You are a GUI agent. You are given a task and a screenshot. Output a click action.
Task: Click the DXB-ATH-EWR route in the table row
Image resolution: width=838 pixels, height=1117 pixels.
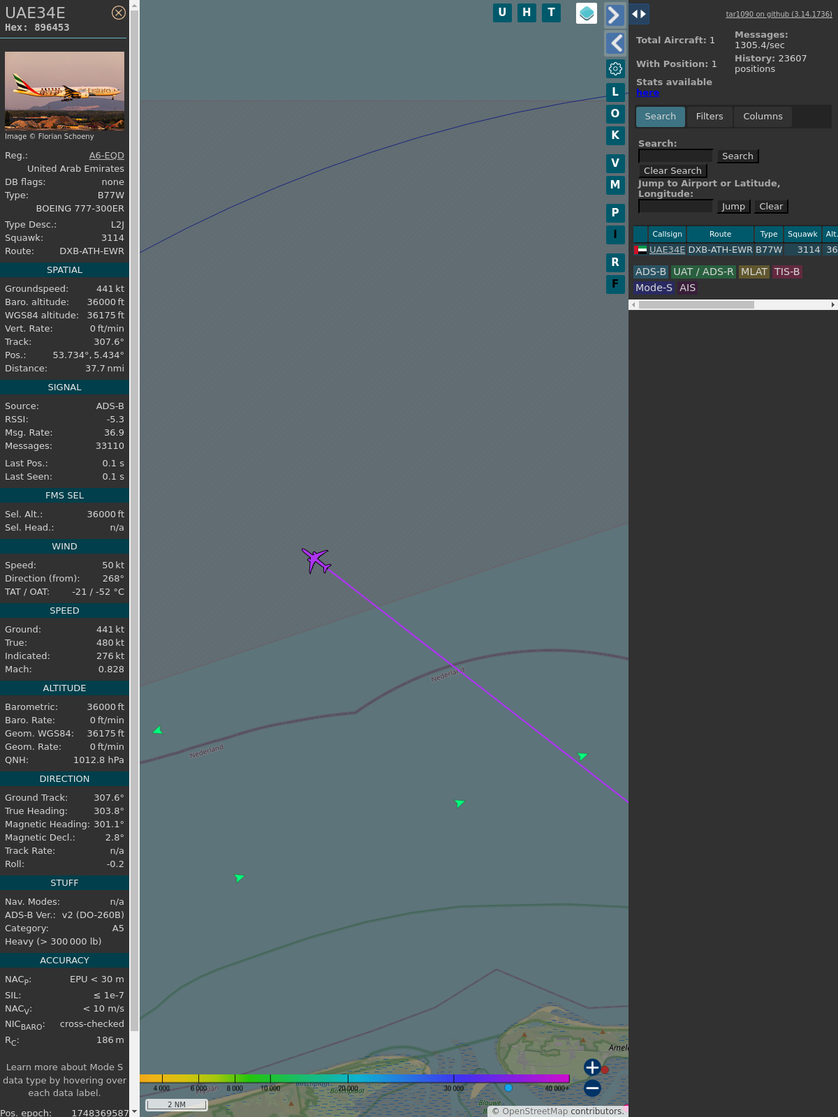pyautogui.click(x=720, y=250)
